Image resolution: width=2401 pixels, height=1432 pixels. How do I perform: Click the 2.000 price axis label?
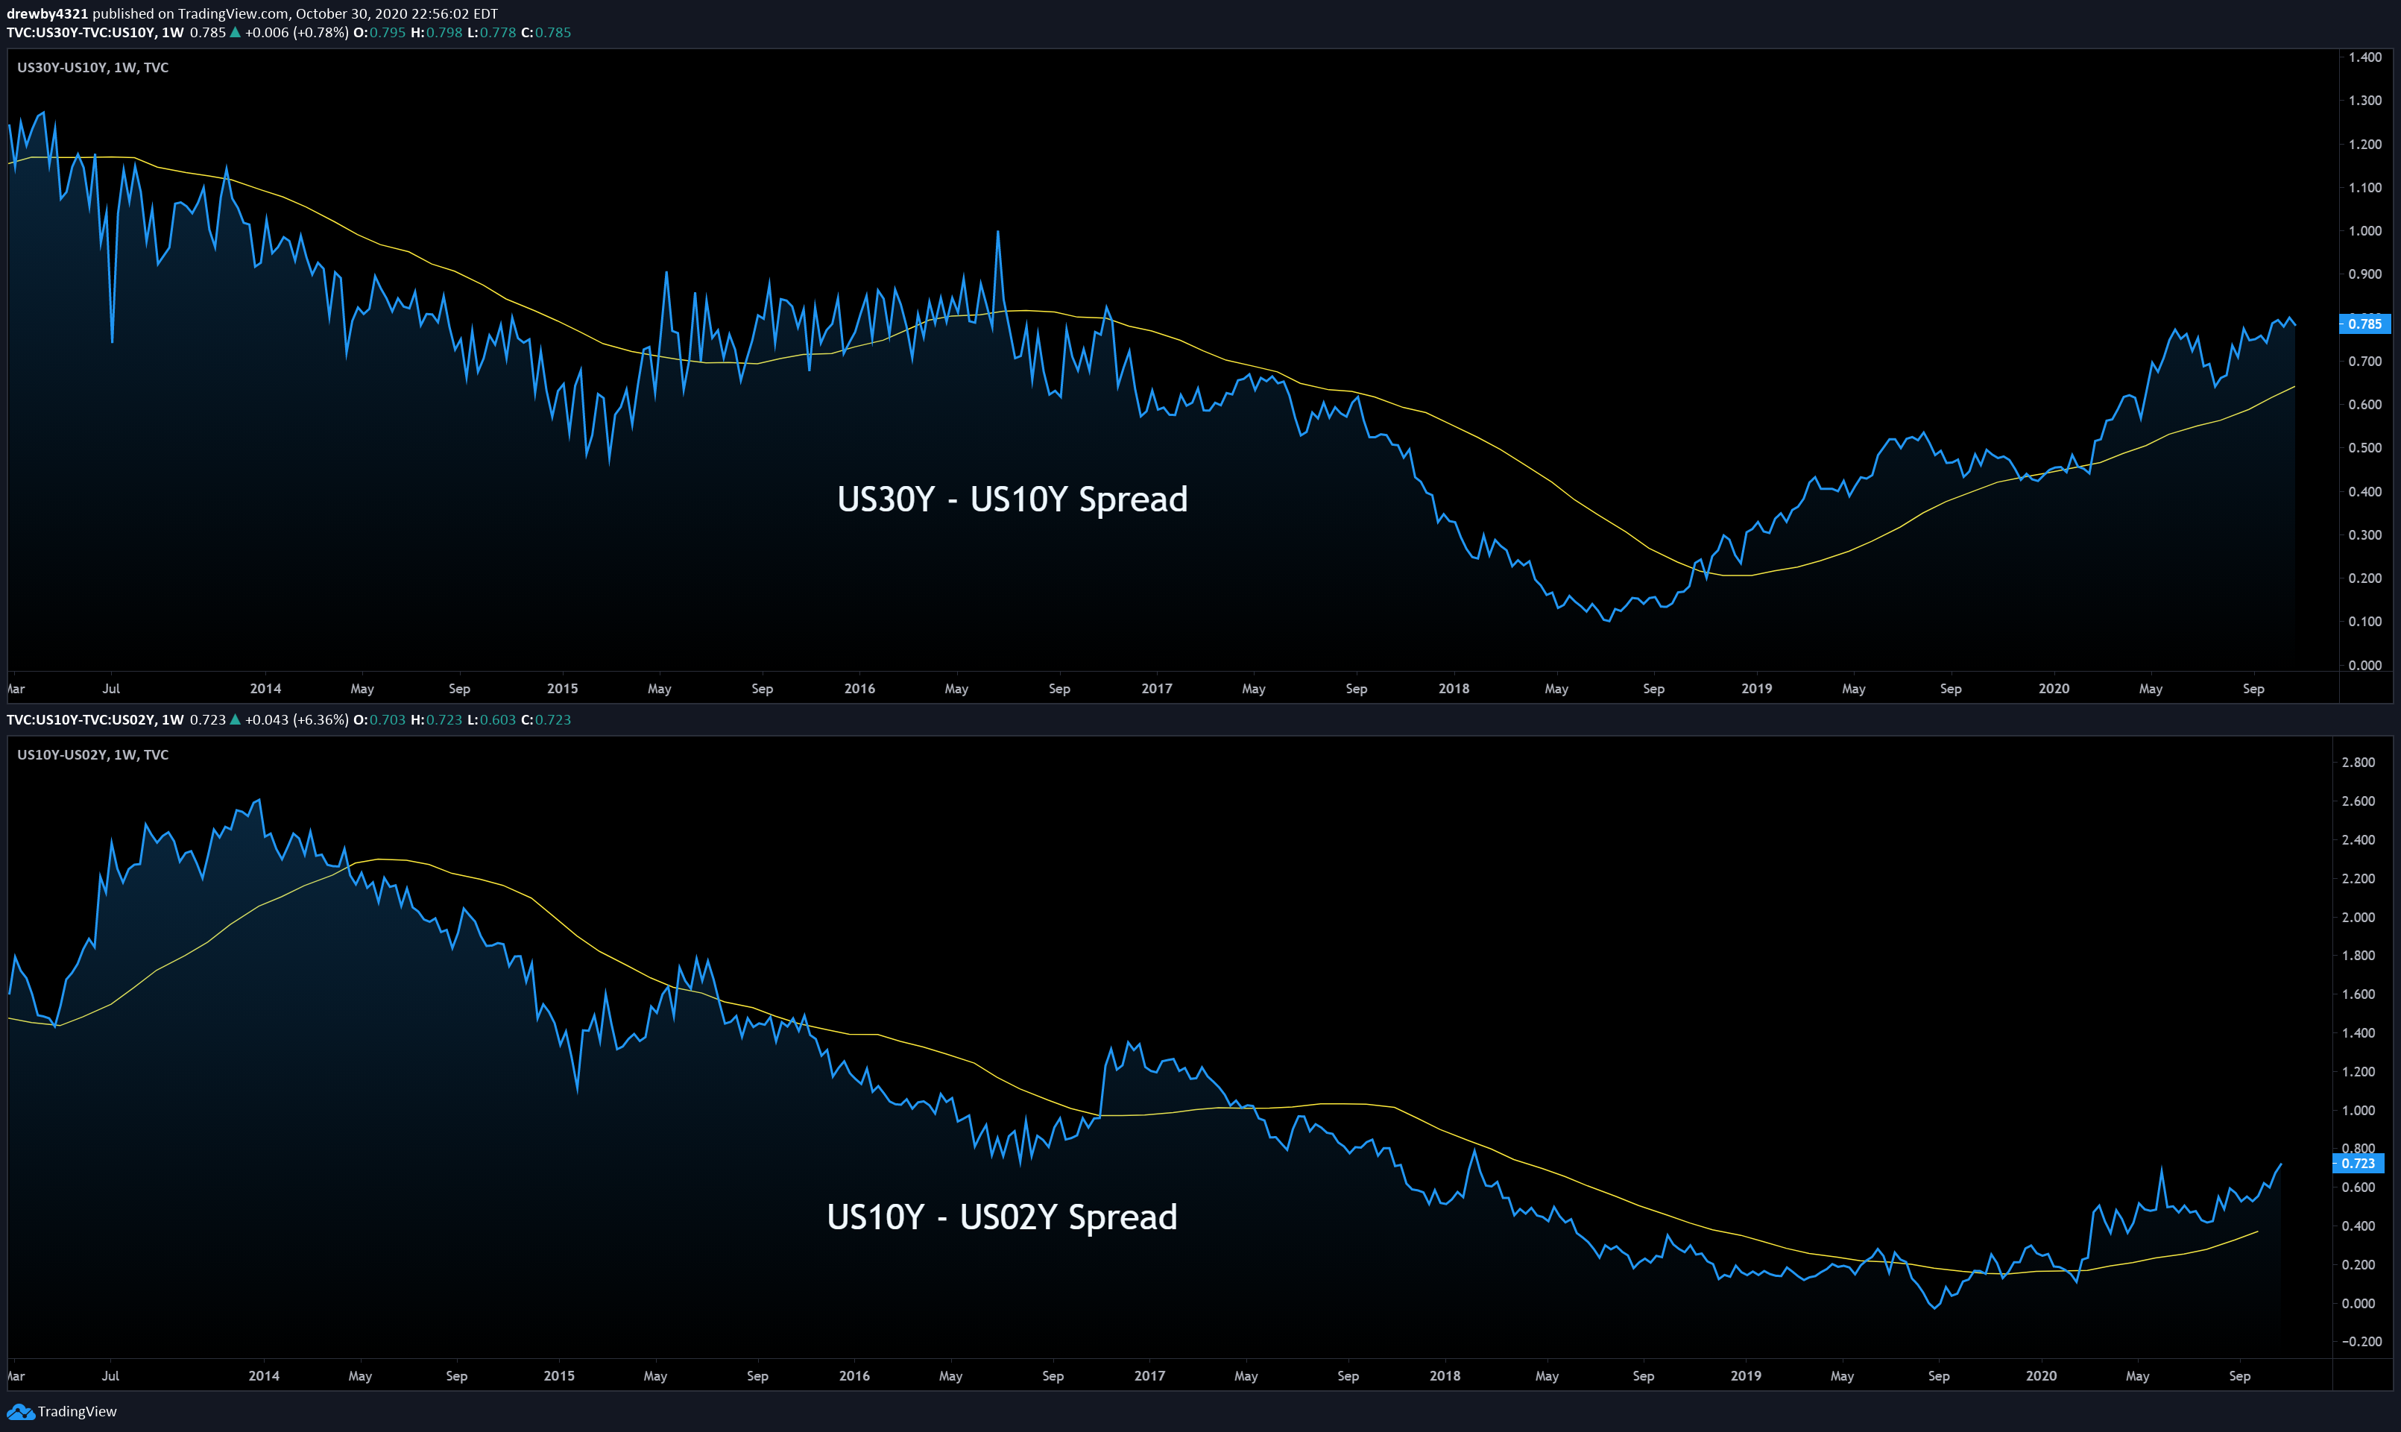click(x=2359, y=917)
